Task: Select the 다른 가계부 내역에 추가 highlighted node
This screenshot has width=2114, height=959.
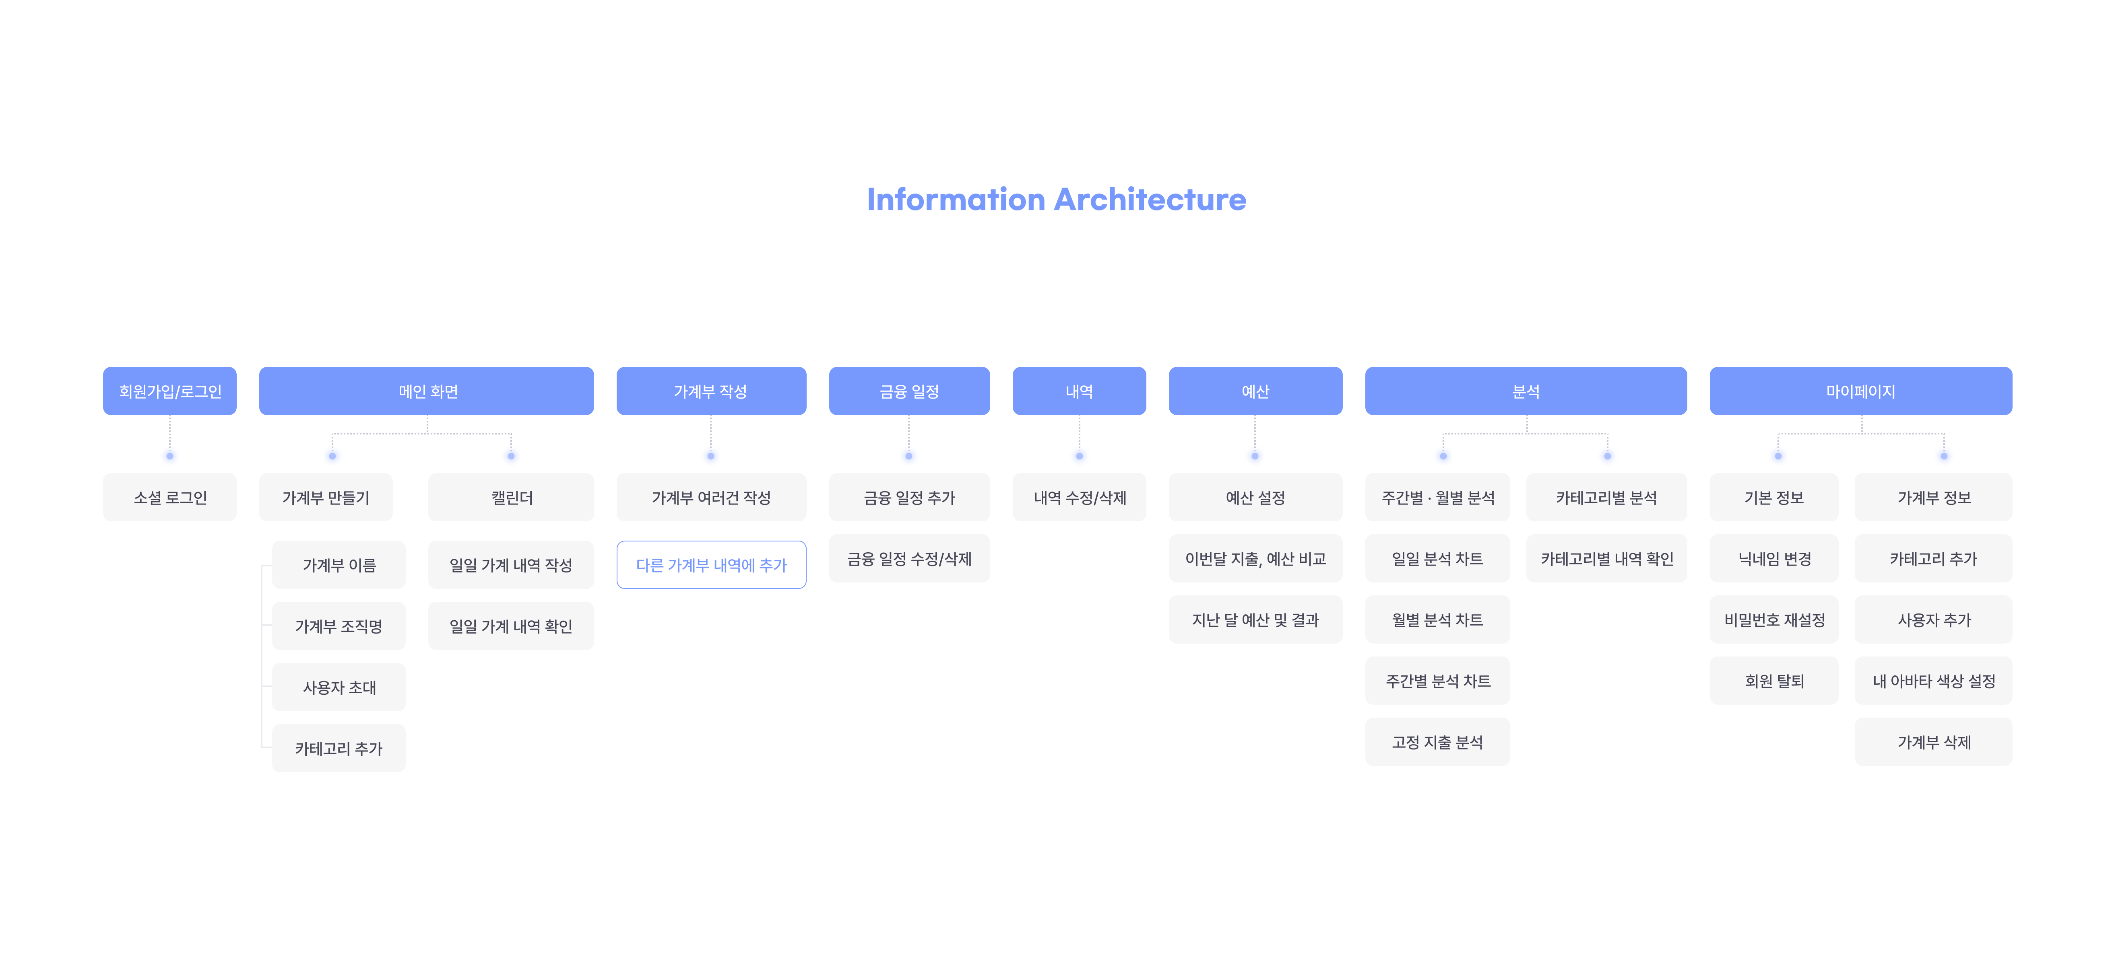Action: [x=711, y=564]
